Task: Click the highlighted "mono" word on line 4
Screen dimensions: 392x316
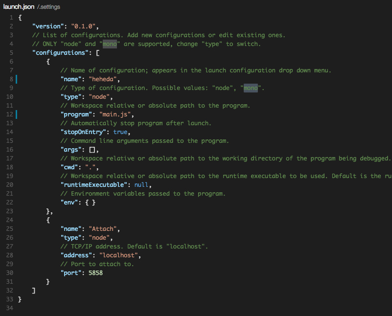Action: click(x=110, y=44)
